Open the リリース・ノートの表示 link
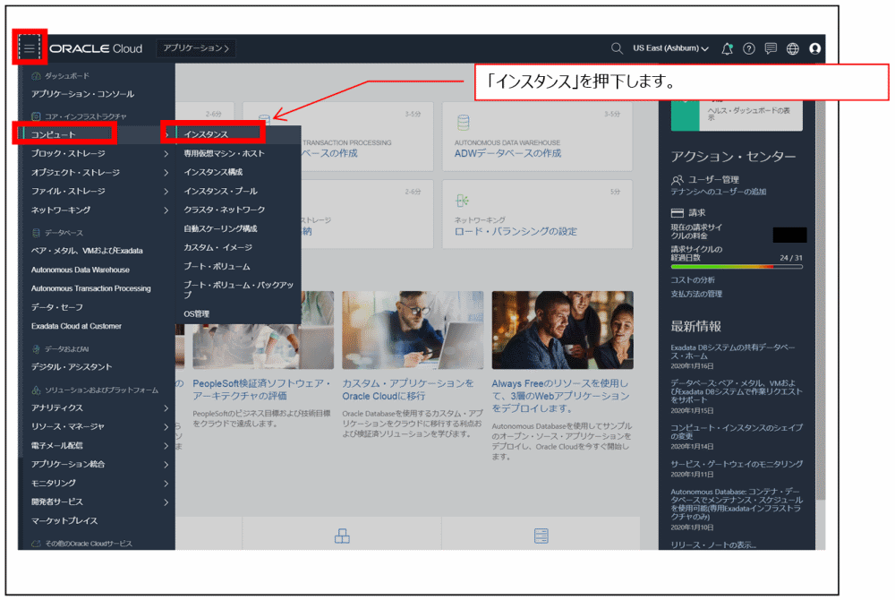The width and height of the screenshot is (895, 600). pyautogui.click(x=713, y=544)
